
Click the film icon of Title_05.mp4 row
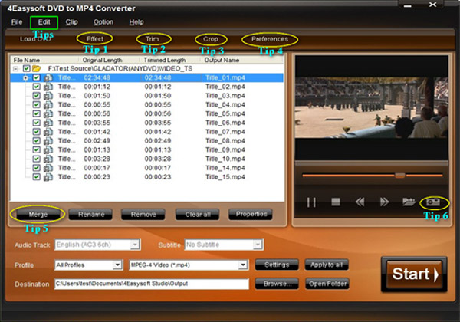click(48, 113)
